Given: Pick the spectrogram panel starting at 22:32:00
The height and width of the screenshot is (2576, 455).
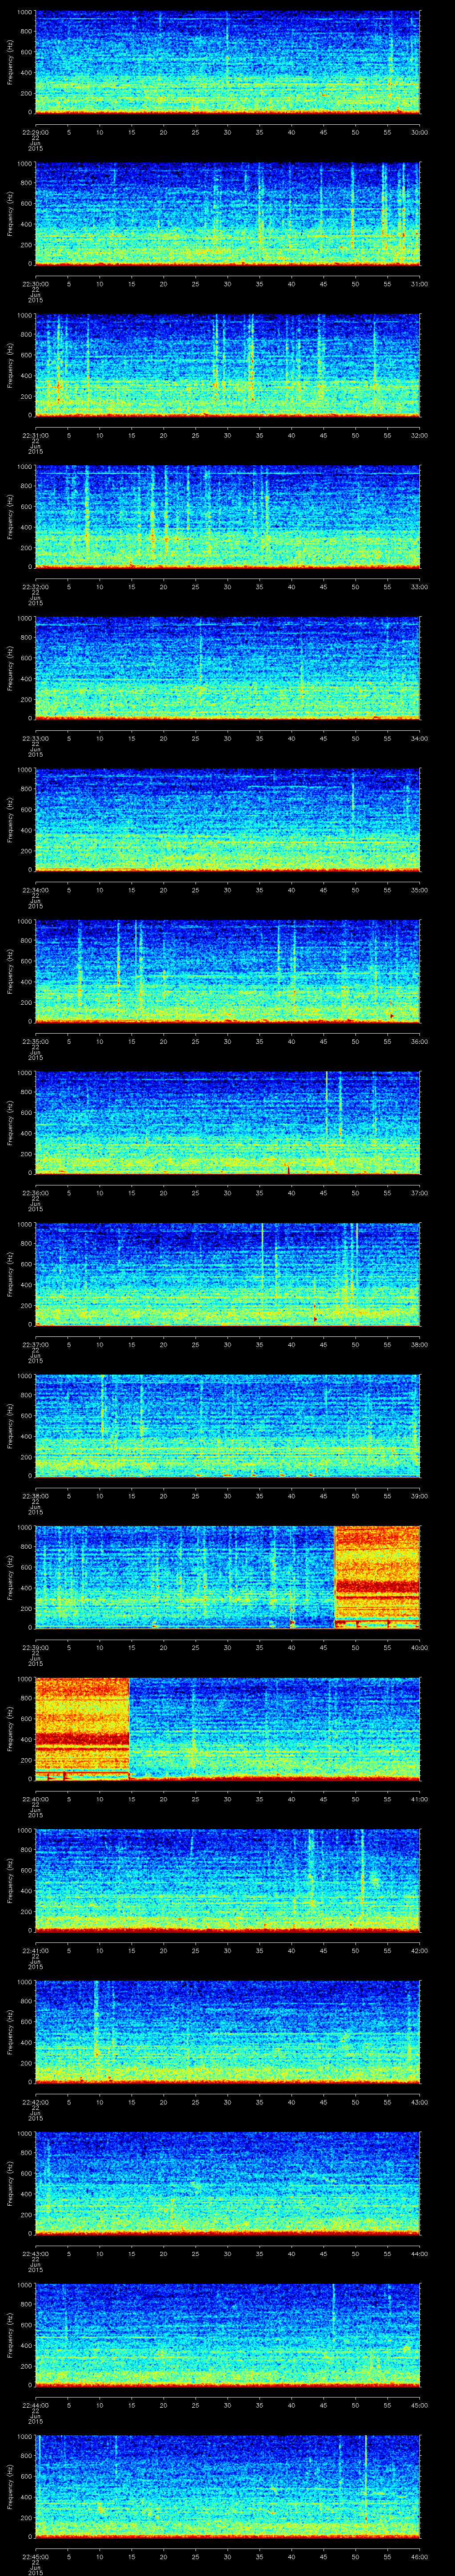Looking at the screenshot, I should click(x=227, y=517).
